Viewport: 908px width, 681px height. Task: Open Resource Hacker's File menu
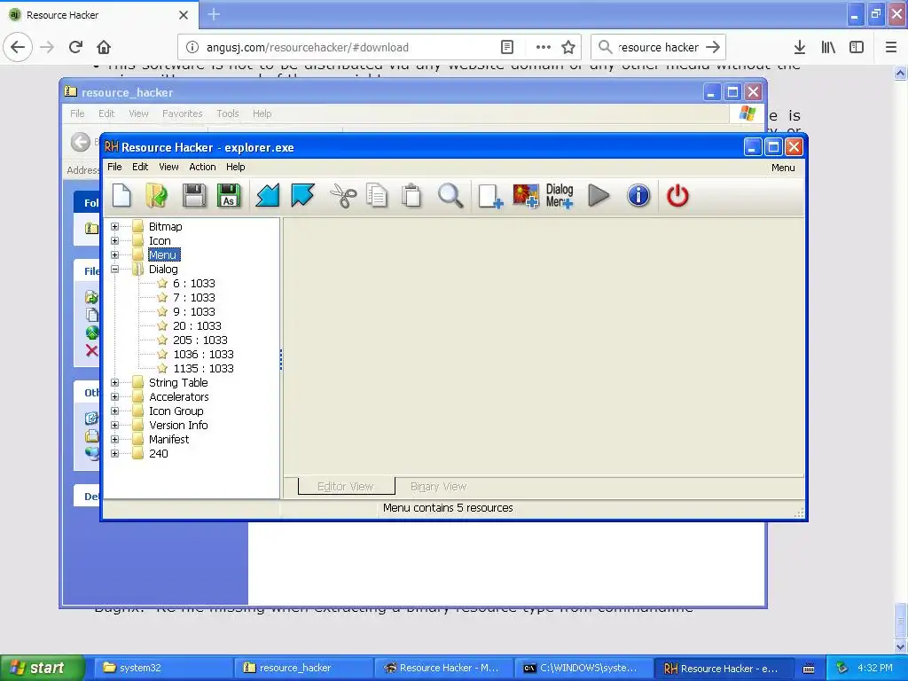[114, 167]
